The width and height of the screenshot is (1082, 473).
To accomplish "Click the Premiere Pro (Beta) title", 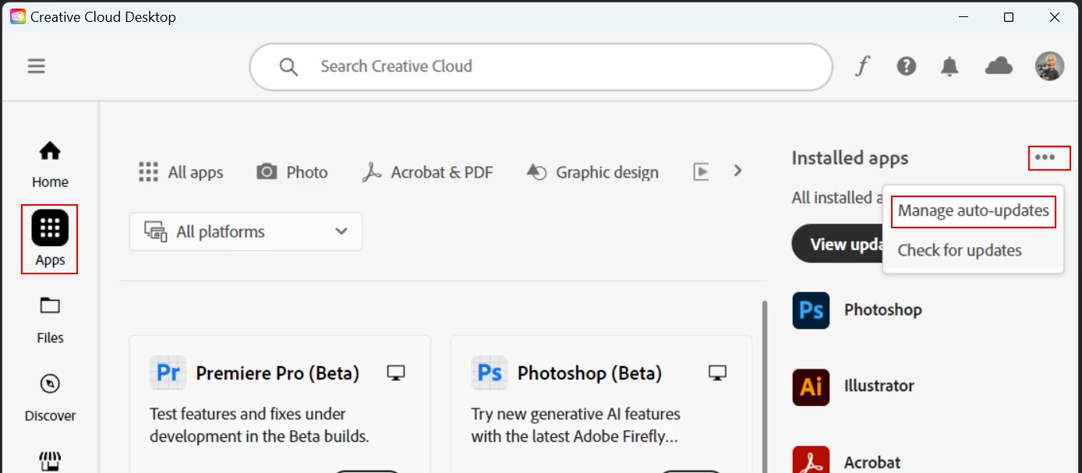I will (278, 373).
